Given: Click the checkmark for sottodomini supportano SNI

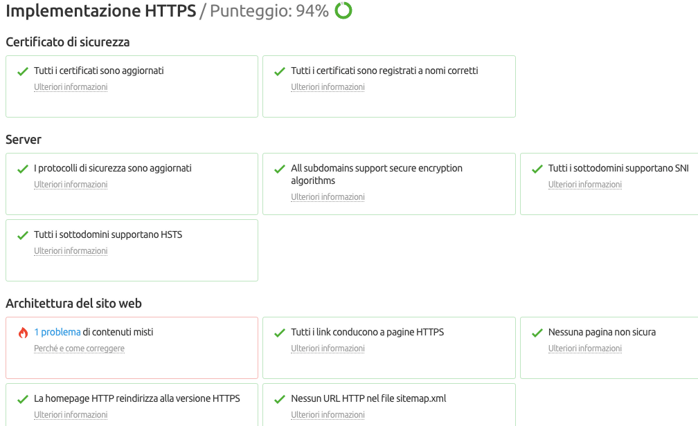Looking at the screenshot, I should [x=536, y=168].
